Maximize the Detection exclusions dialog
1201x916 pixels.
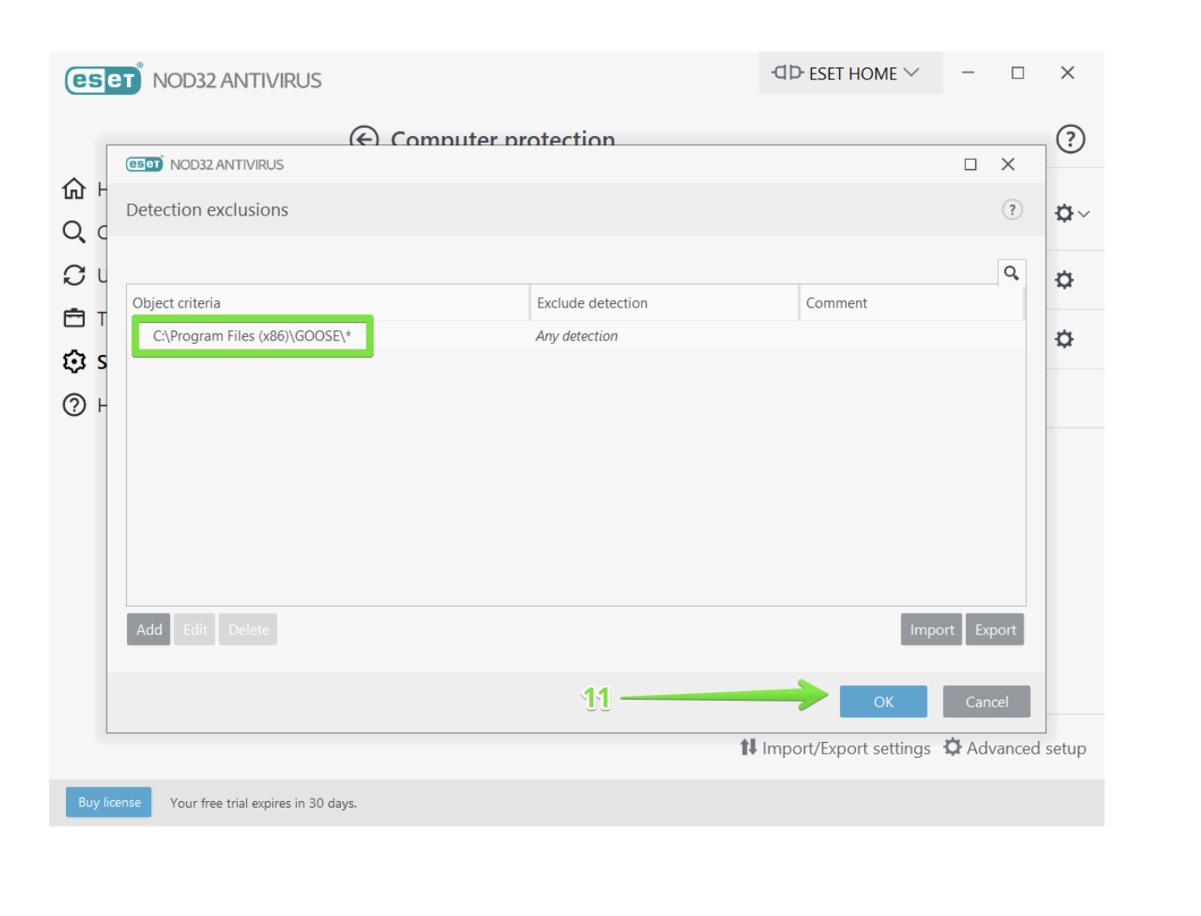[x=971, y=164]
